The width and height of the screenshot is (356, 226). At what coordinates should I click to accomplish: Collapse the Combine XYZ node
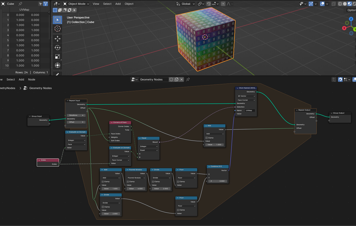209,167
